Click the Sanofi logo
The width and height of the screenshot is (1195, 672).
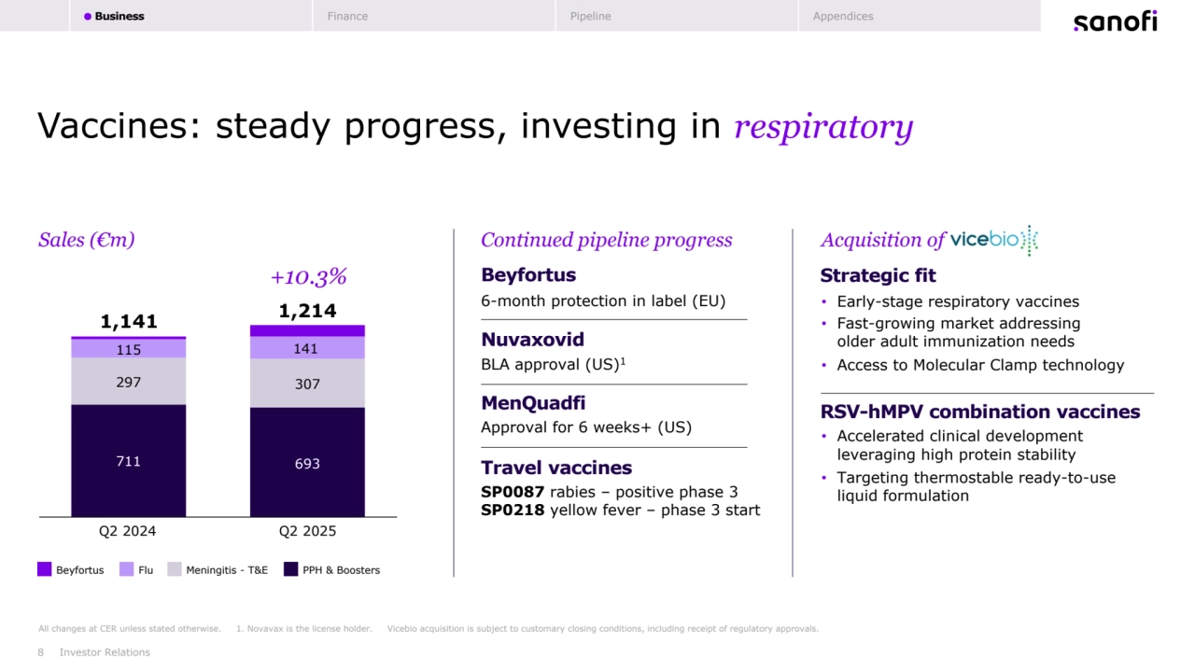click(1115, 21)
